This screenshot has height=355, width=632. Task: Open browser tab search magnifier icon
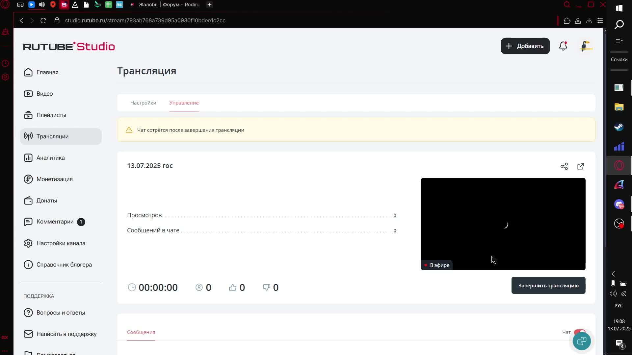coord(567,5)
